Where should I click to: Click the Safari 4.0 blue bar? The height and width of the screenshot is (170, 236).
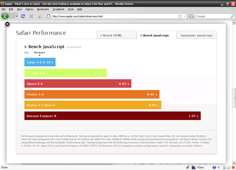(x=40, y=62)
